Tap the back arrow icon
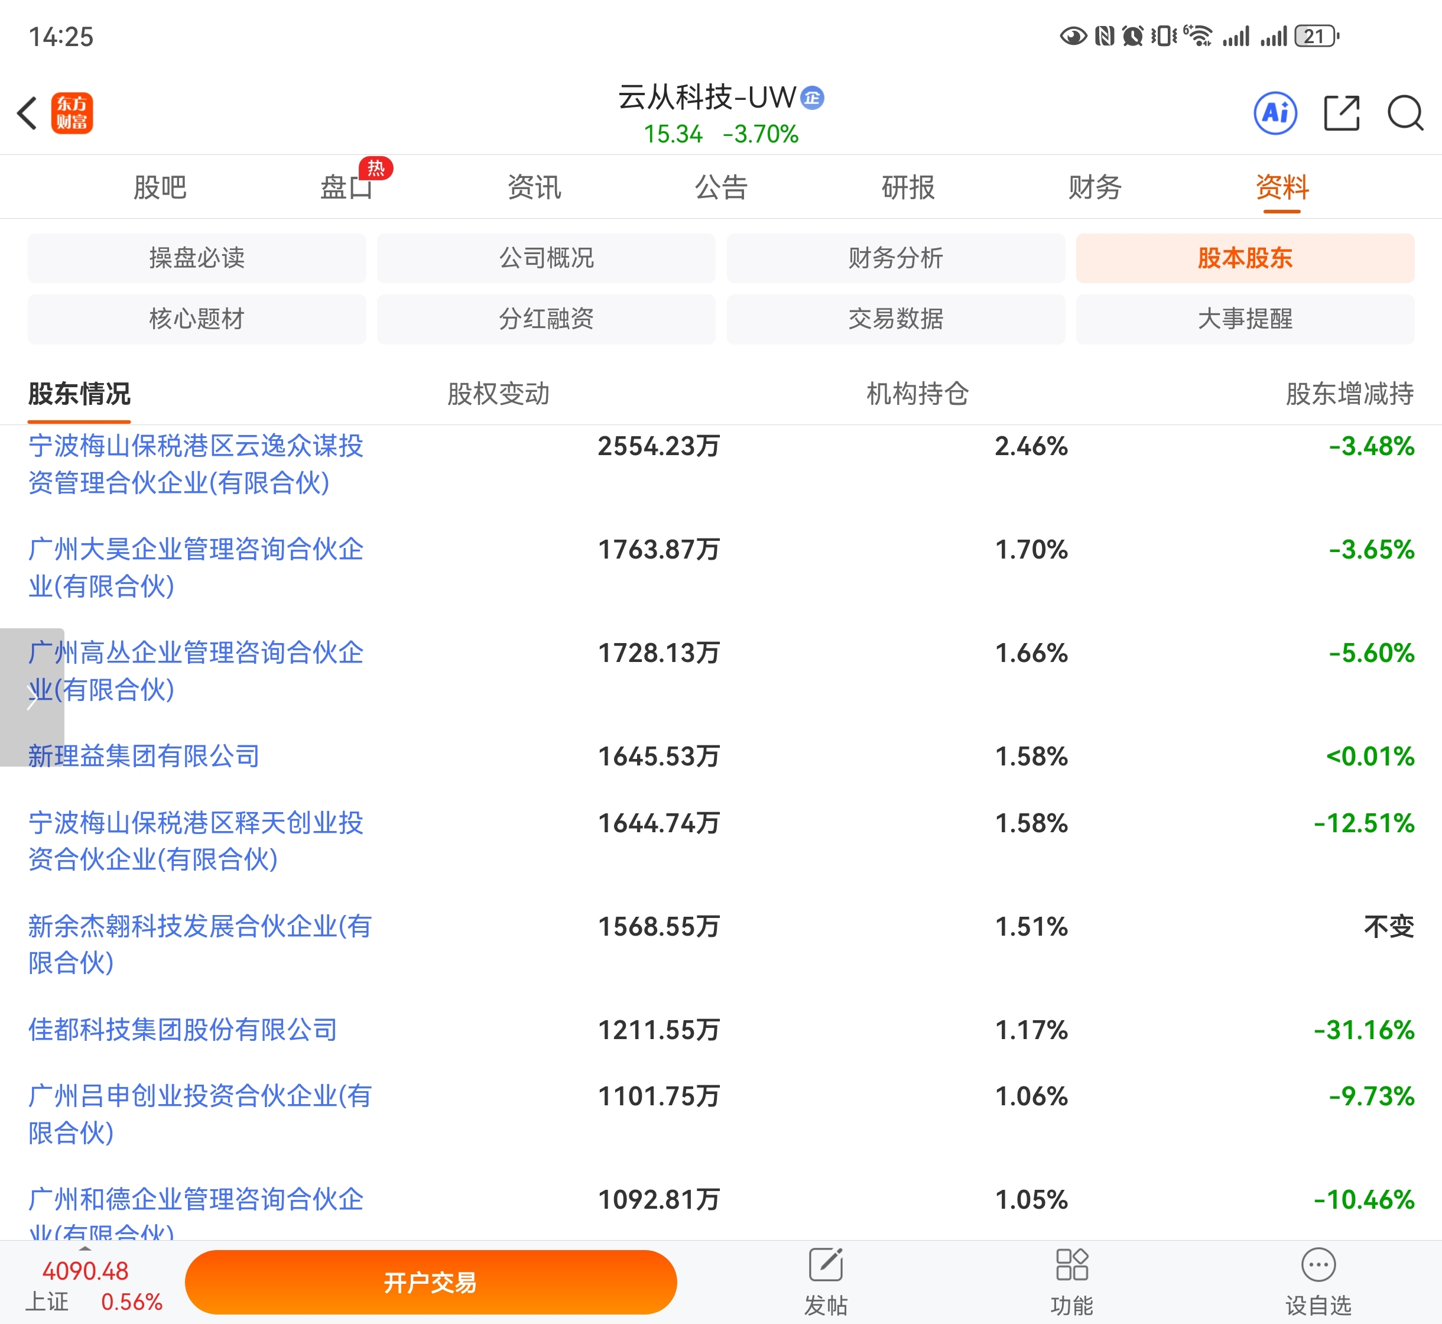The height and width of the screenshot is (1324, 1442). 27,113
